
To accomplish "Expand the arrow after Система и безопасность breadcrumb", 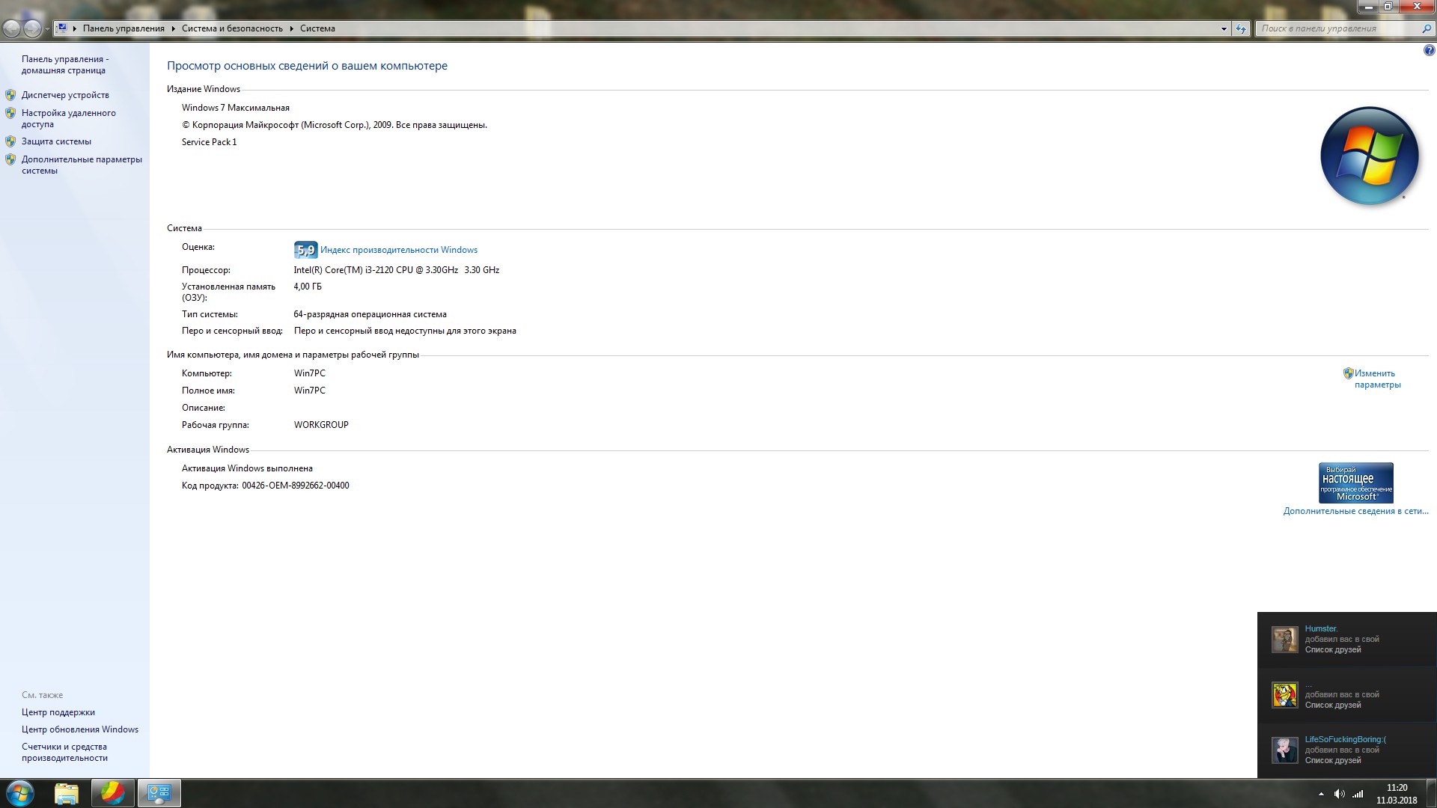I will tap(292, 28).
